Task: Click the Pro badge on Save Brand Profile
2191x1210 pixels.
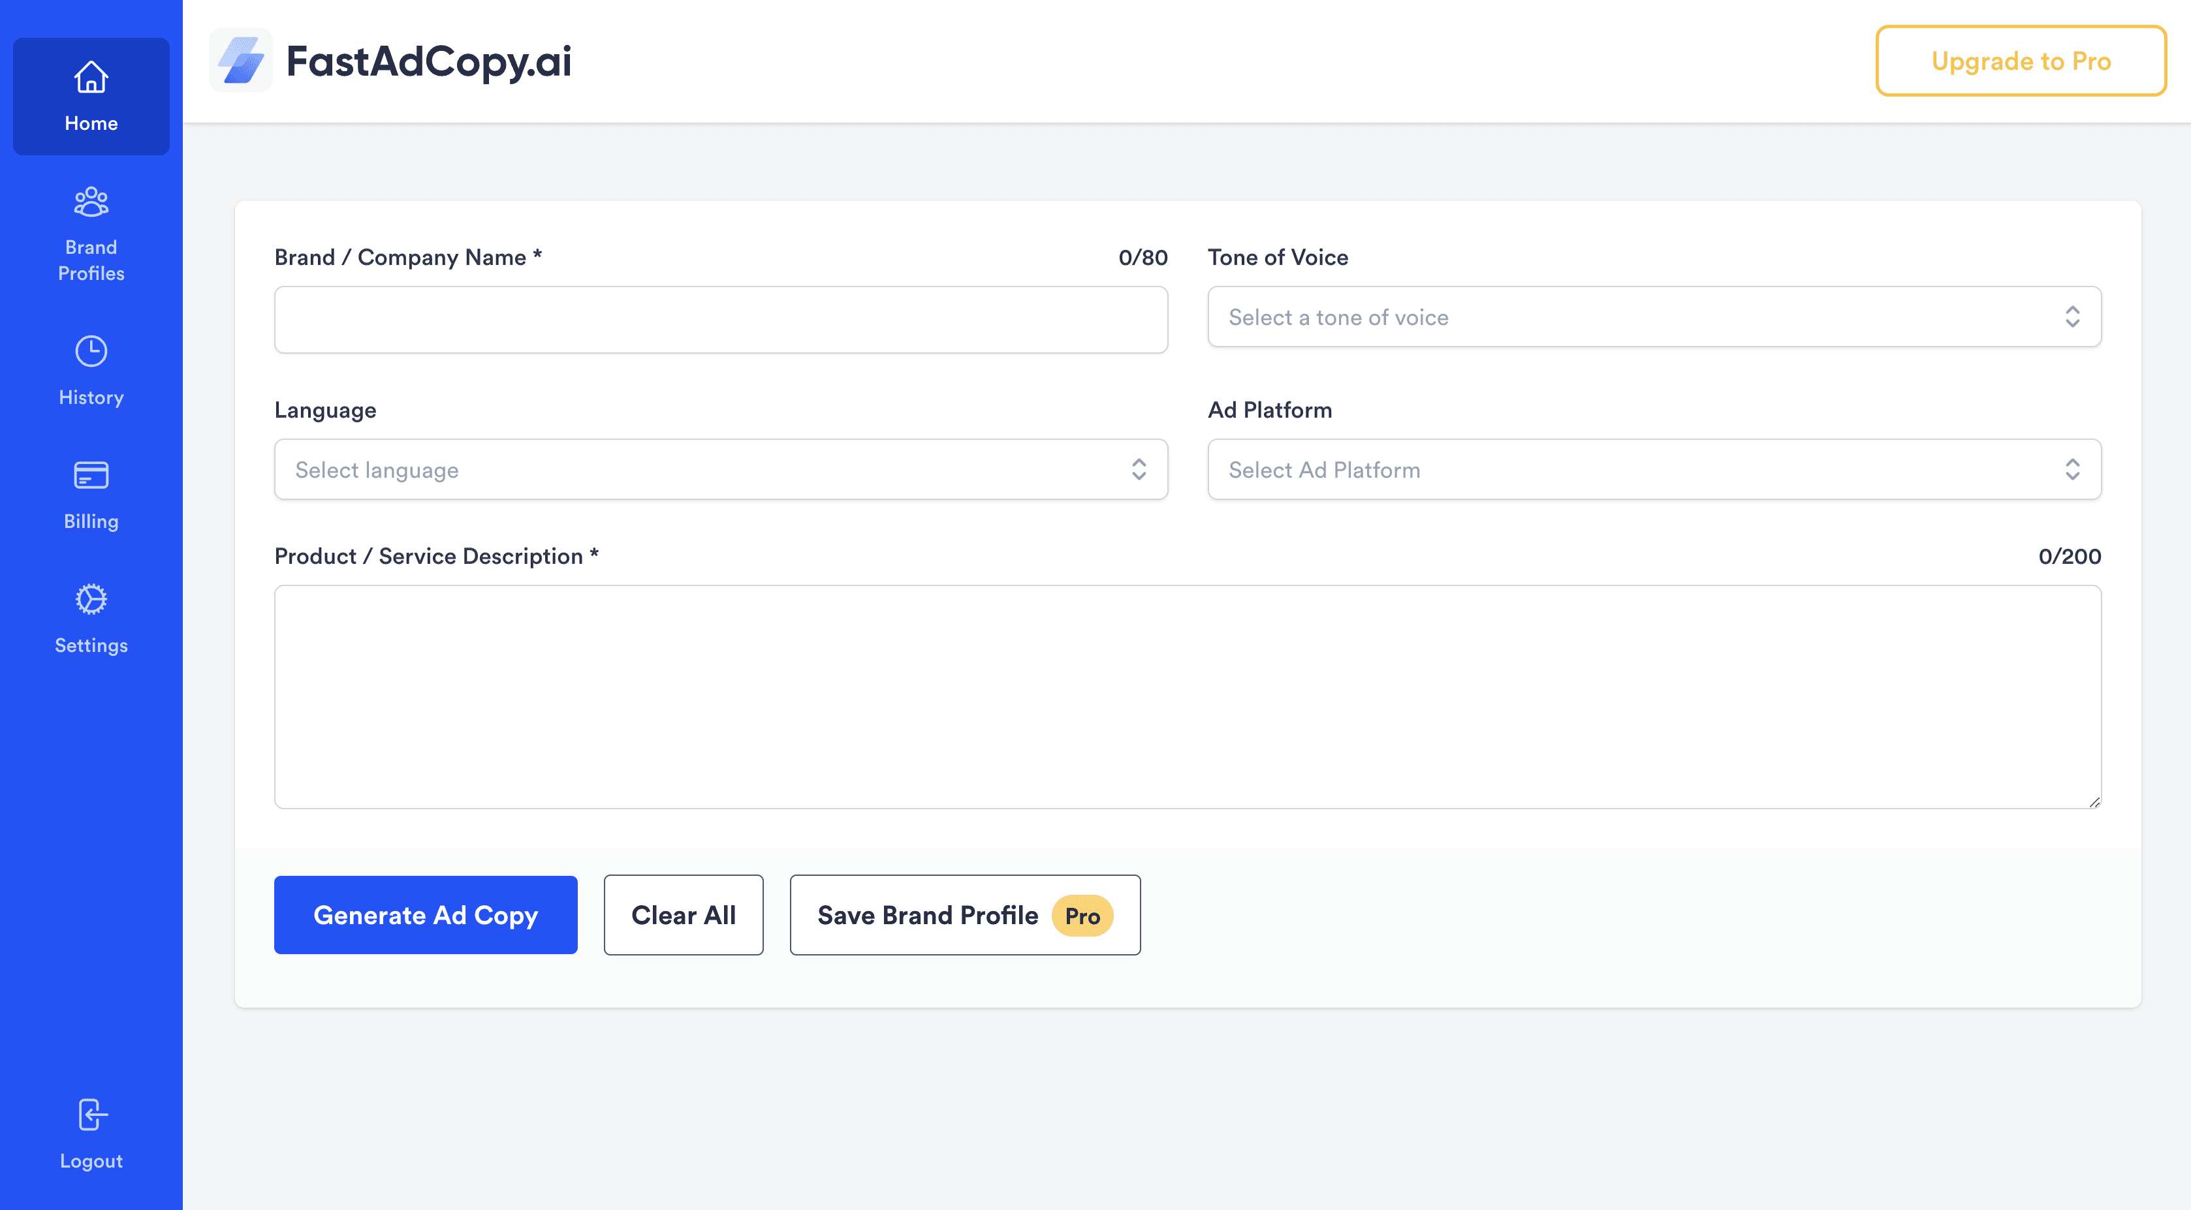Action: pyautogui.click(x=1082, y=916)
